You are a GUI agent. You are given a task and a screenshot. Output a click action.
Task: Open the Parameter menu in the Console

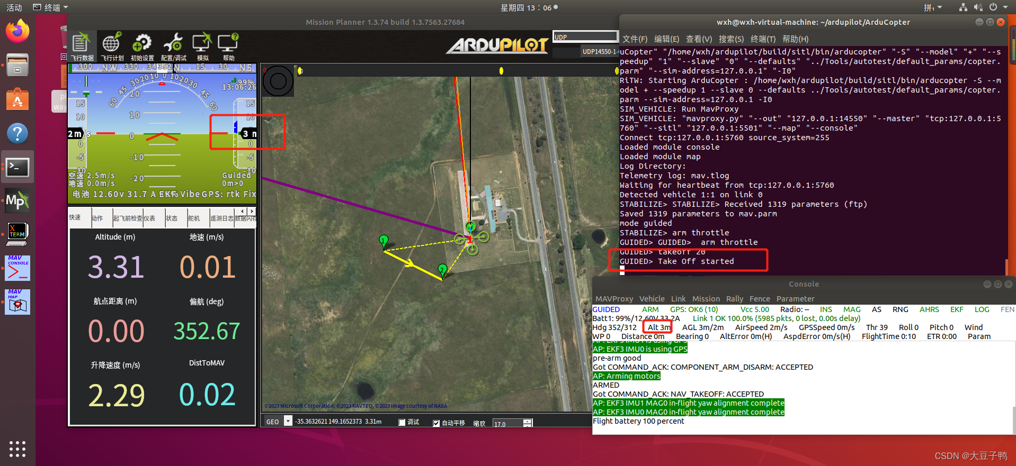(x=795, y=299)
